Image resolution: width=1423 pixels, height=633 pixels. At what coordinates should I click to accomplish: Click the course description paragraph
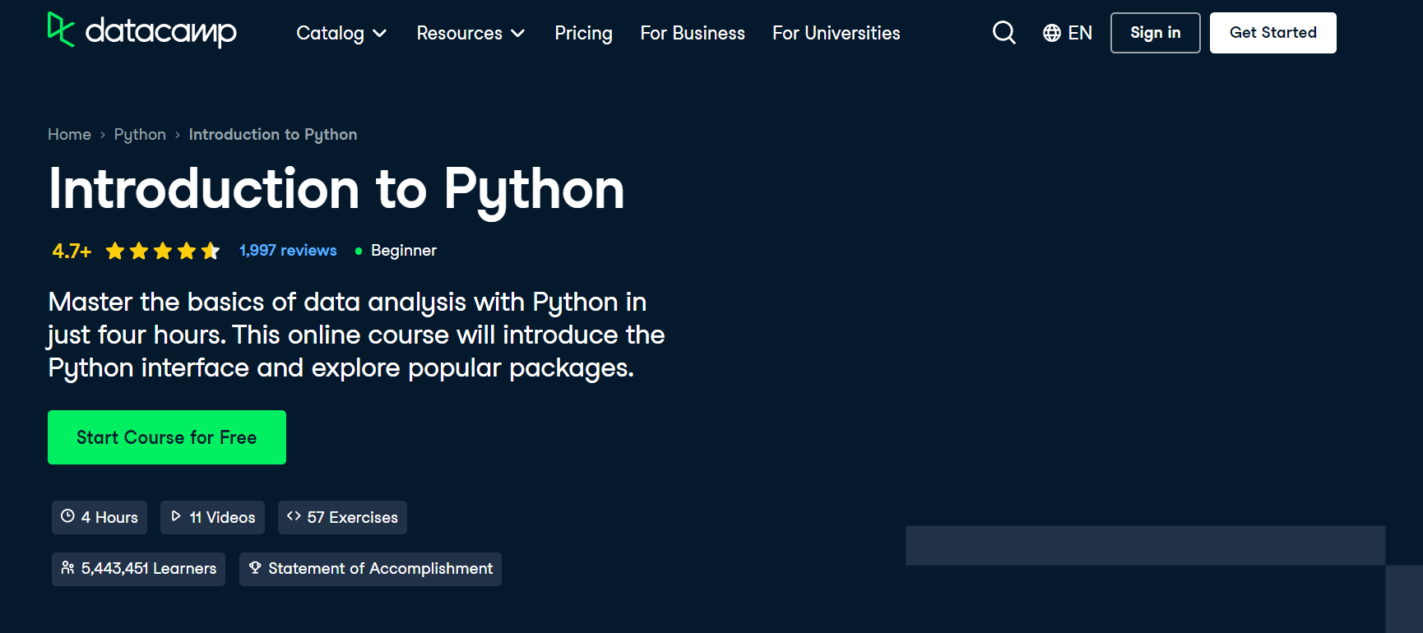356,335
